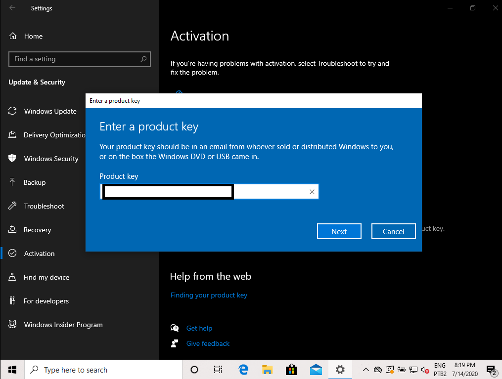Open Find my device settings

(46, 277)
